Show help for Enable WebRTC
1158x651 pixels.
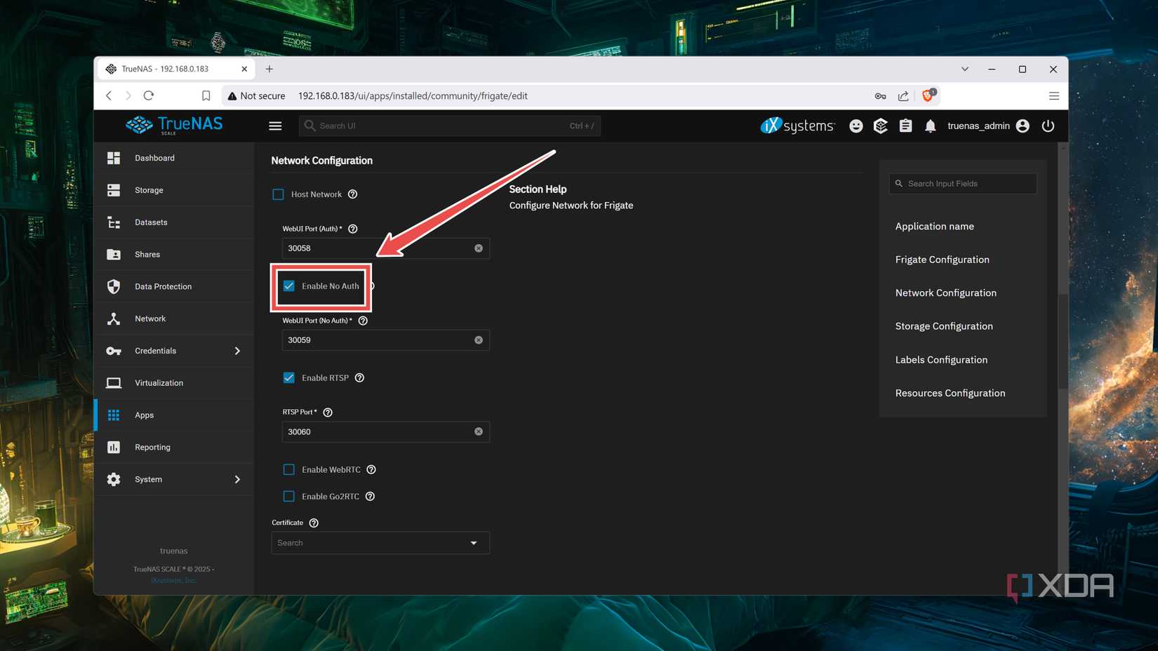click(x=371, y=469)
